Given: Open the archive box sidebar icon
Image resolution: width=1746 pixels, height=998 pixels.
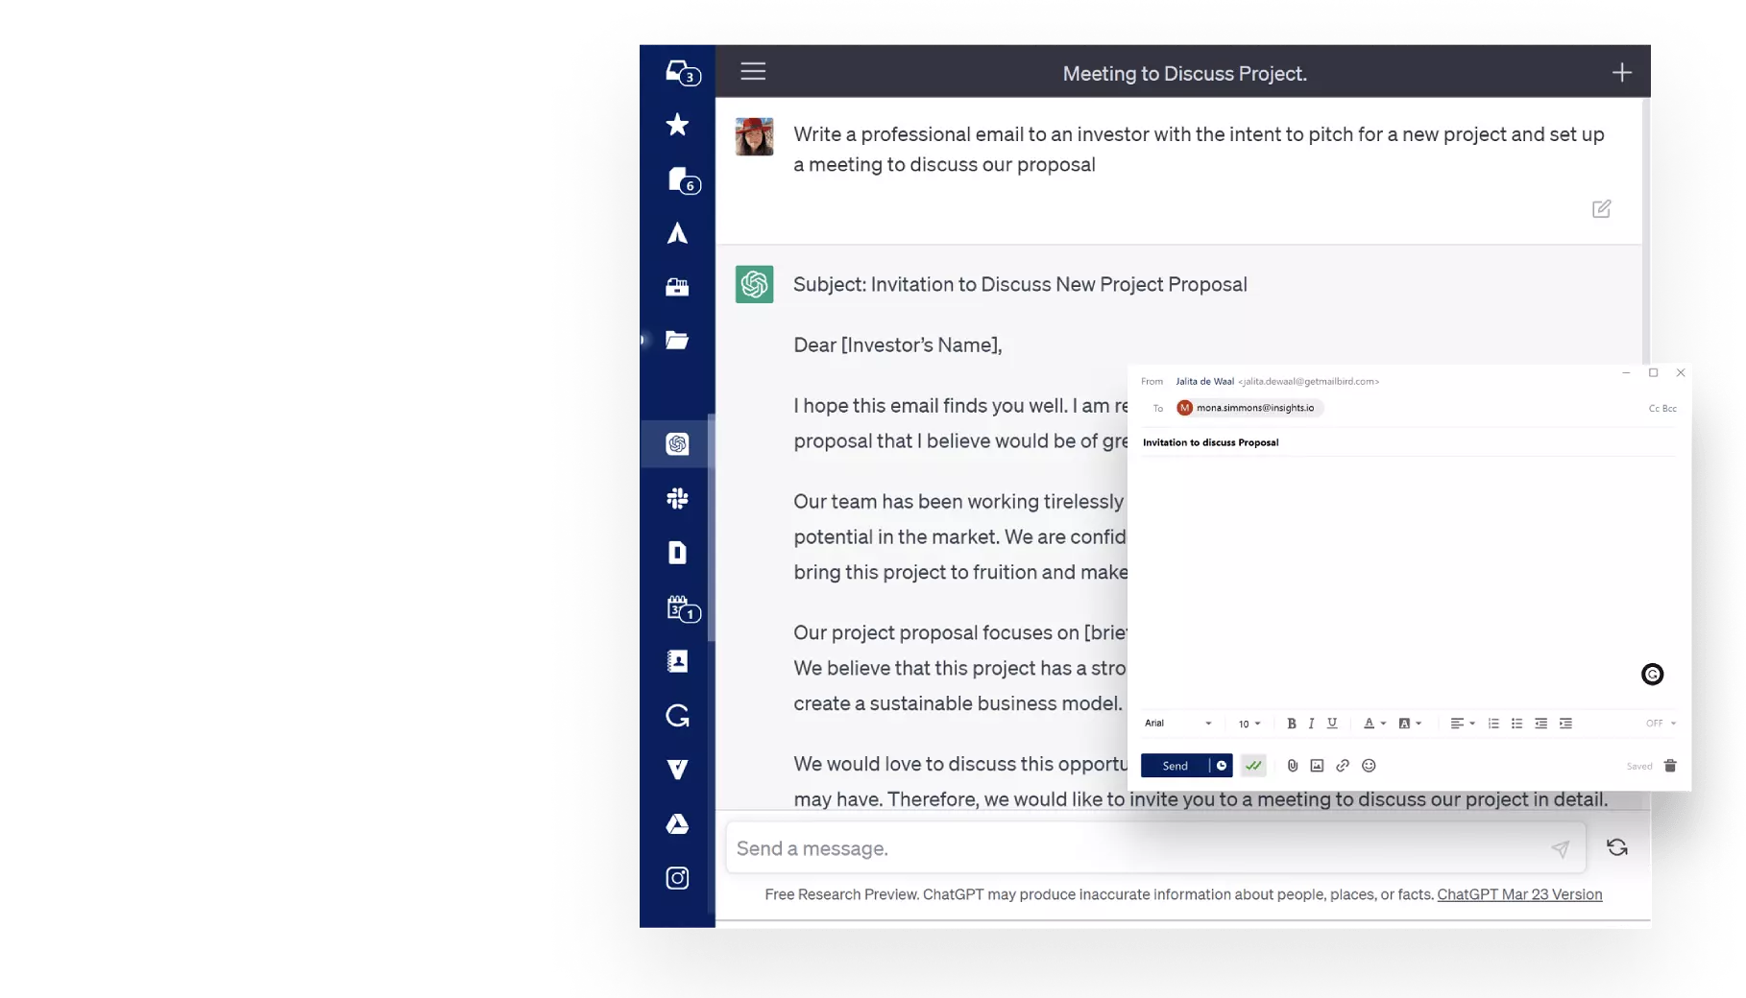Looking at the screenshot, I should [x=677, y=287].
